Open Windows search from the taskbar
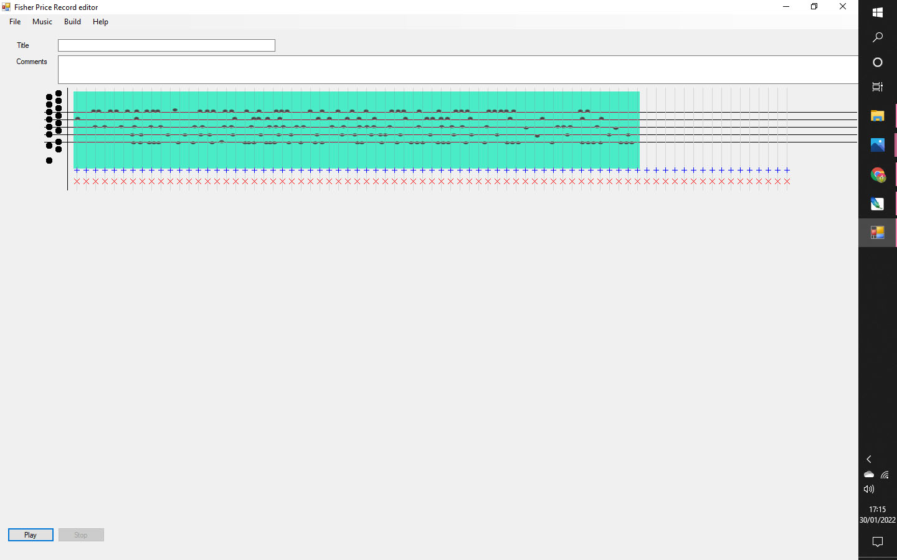 click(878, 37)
